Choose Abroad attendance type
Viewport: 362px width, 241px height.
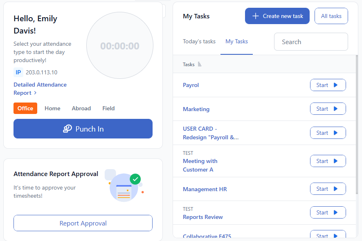tap(81, 108)
